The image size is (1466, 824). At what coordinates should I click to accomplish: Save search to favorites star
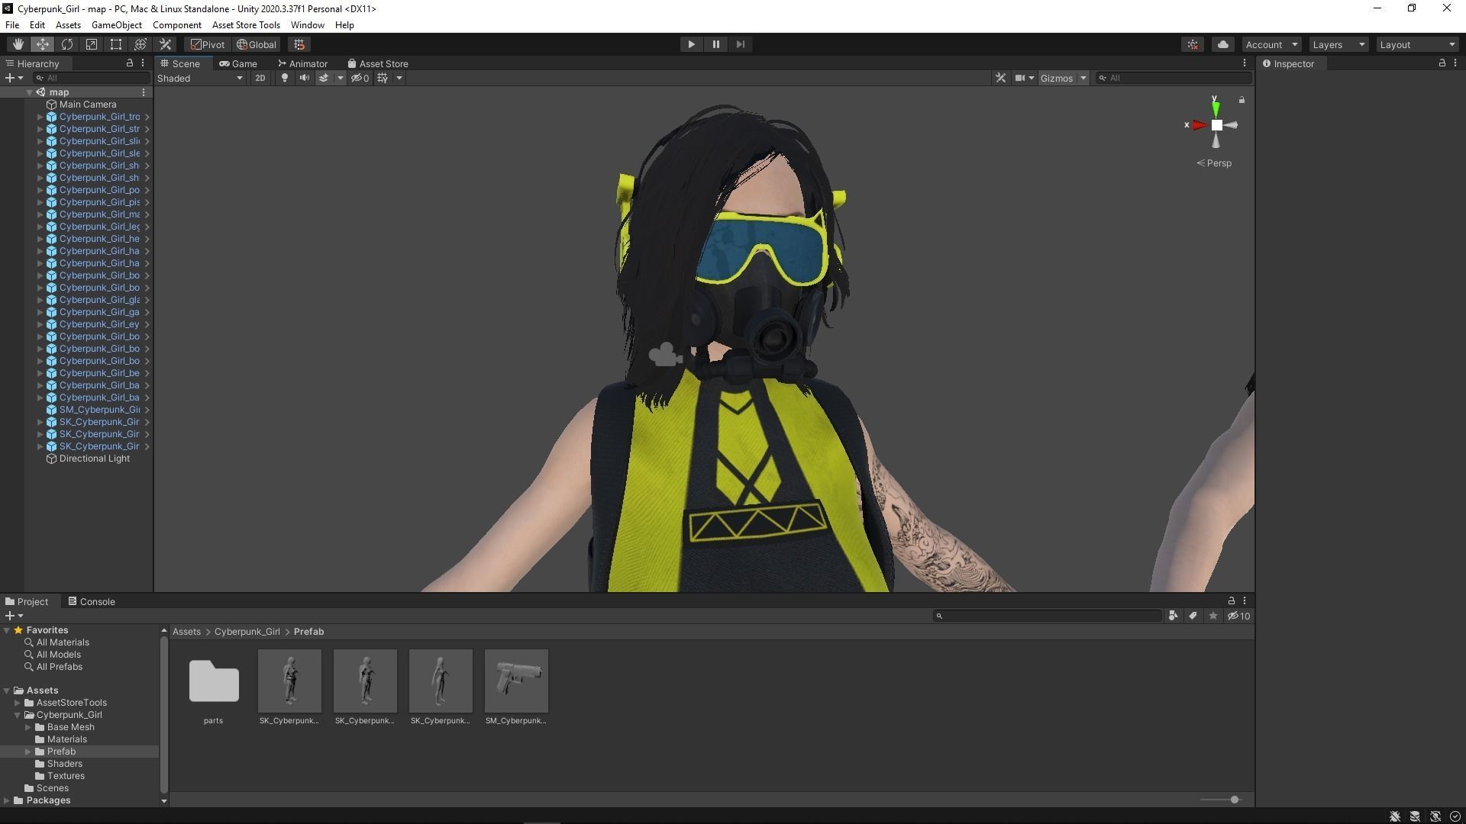(x=1213, y=616)
